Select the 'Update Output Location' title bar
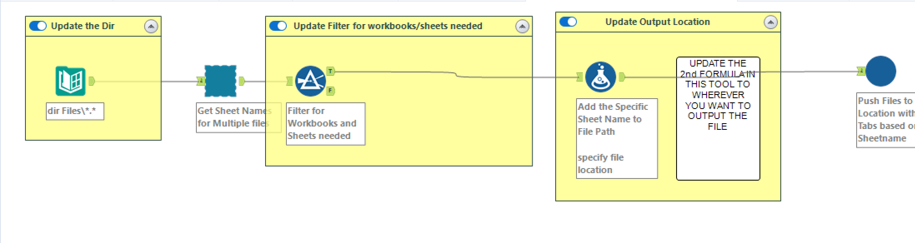Screen dimensions: 915x243 click(657, 22)
